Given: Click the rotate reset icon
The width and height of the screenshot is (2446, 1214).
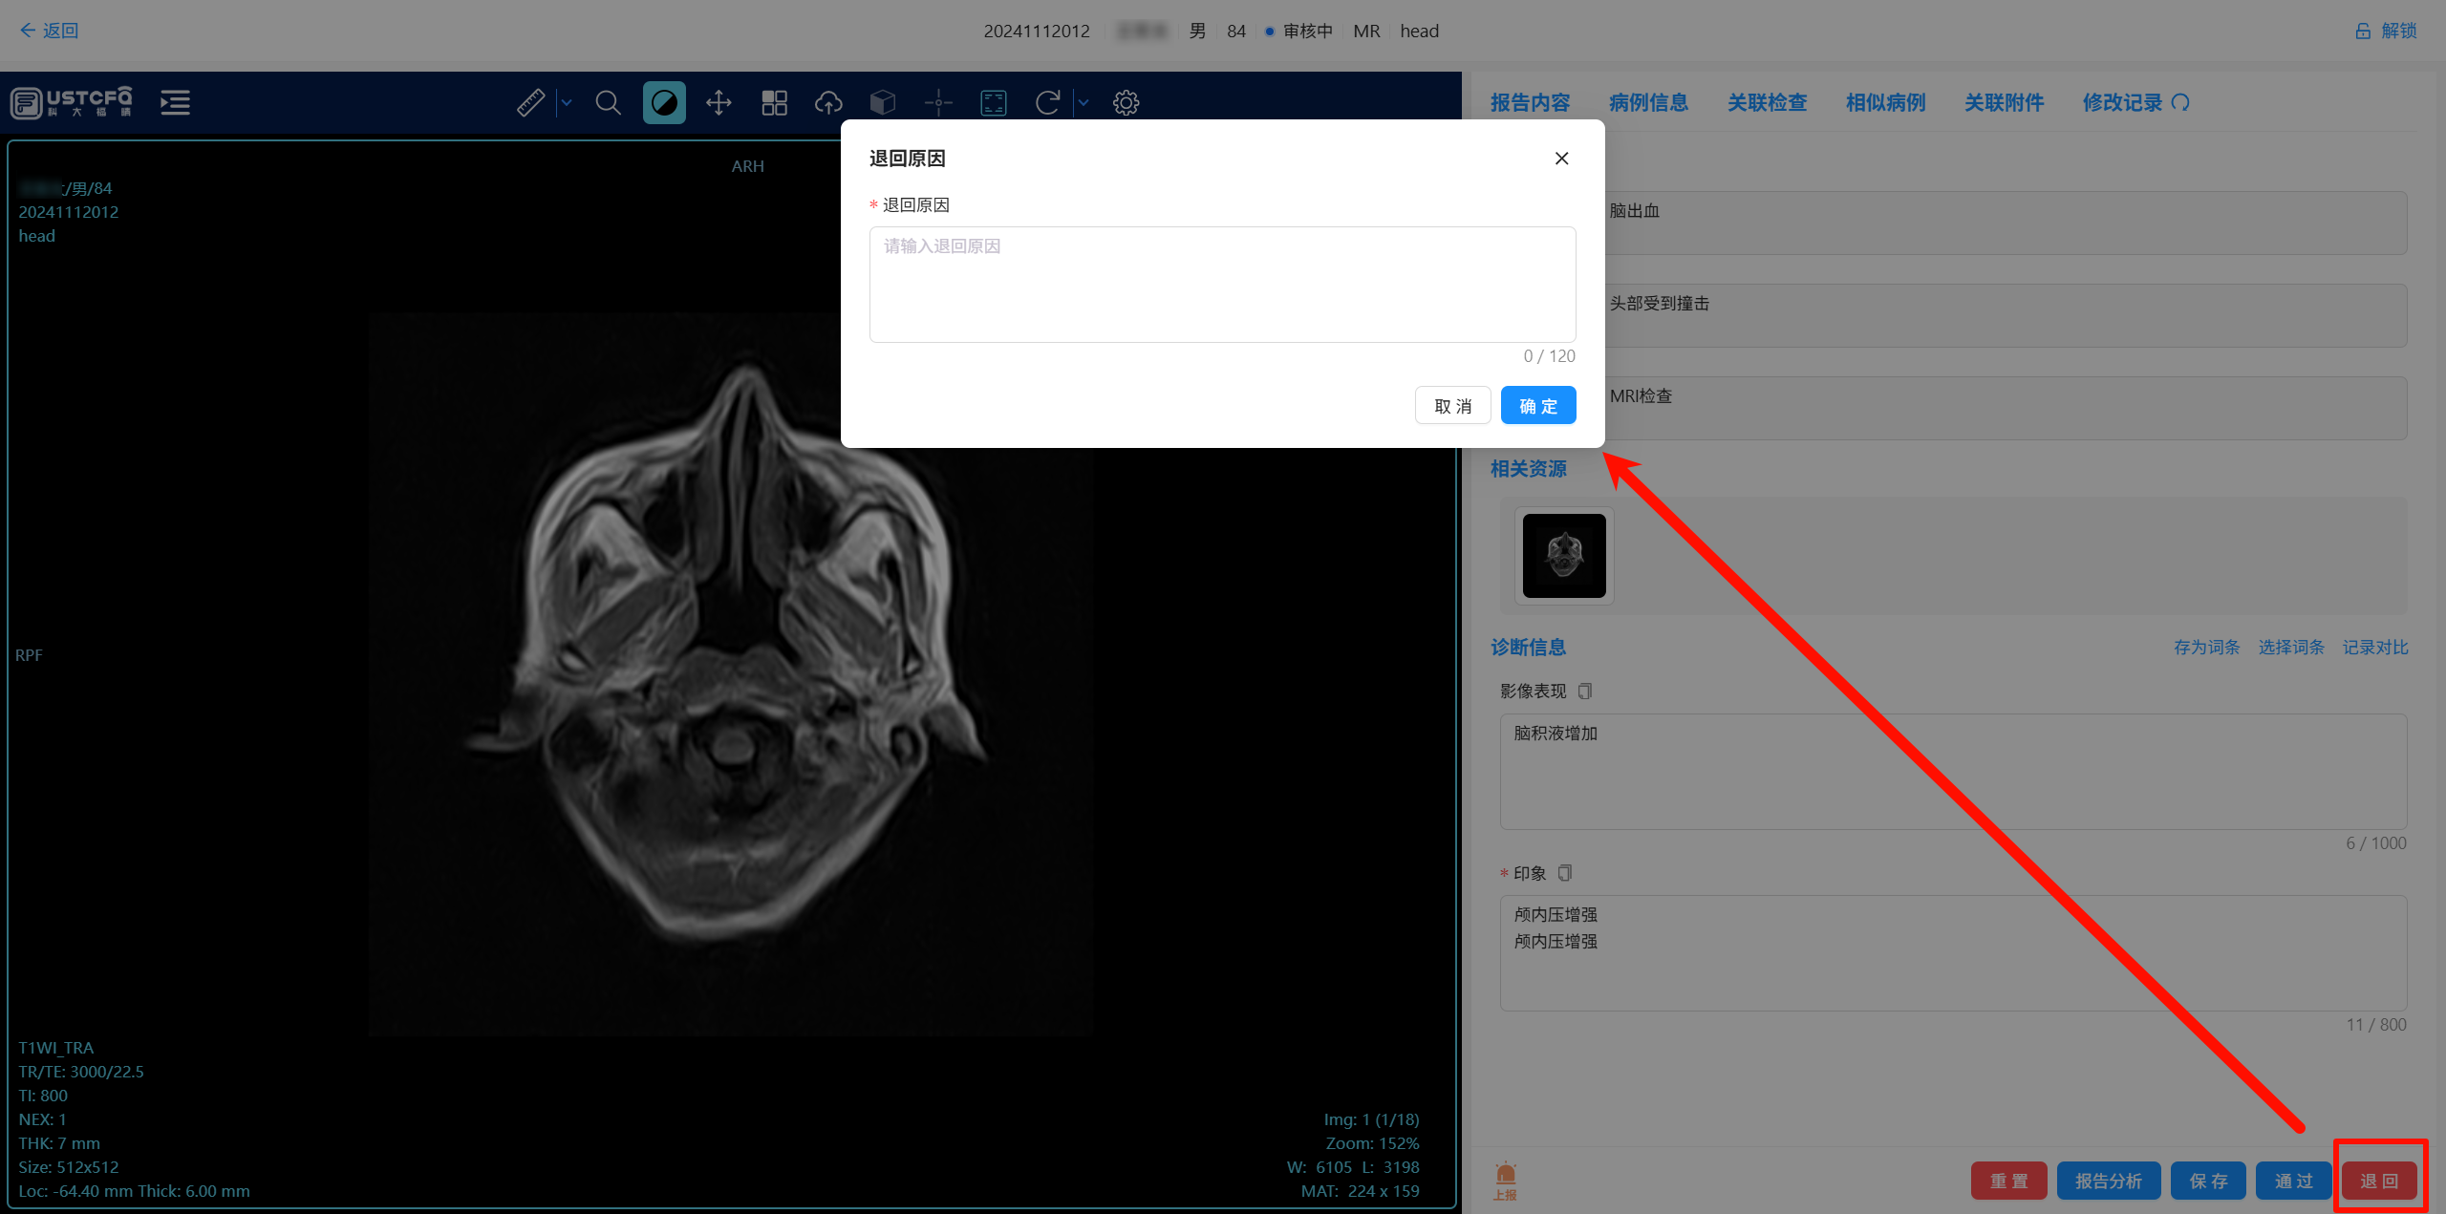Looking at the screenshot, I should tap(1048, 102).
